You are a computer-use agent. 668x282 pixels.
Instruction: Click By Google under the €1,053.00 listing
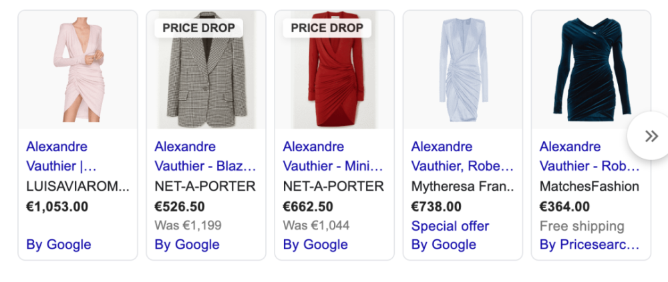click(59, 245)
